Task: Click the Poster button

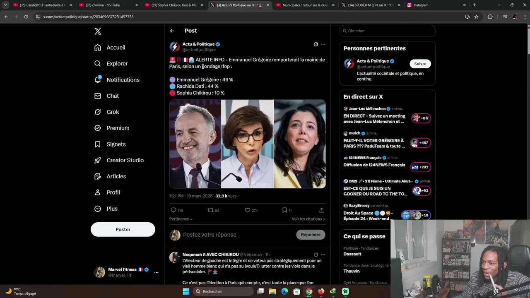Action: (x=123, y=229)
